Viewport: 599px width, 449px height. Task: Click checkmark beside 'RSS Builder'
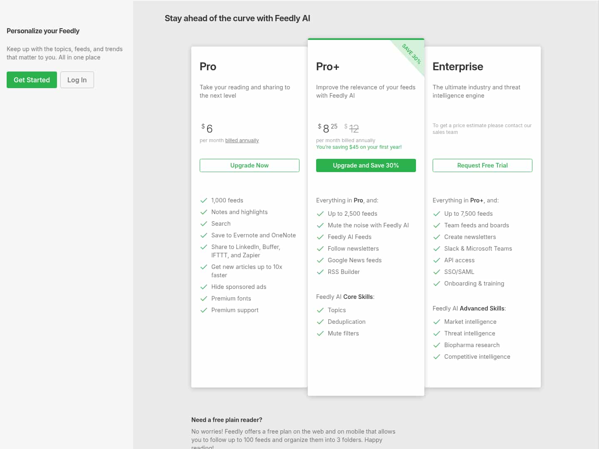click(x=320, y=272)
